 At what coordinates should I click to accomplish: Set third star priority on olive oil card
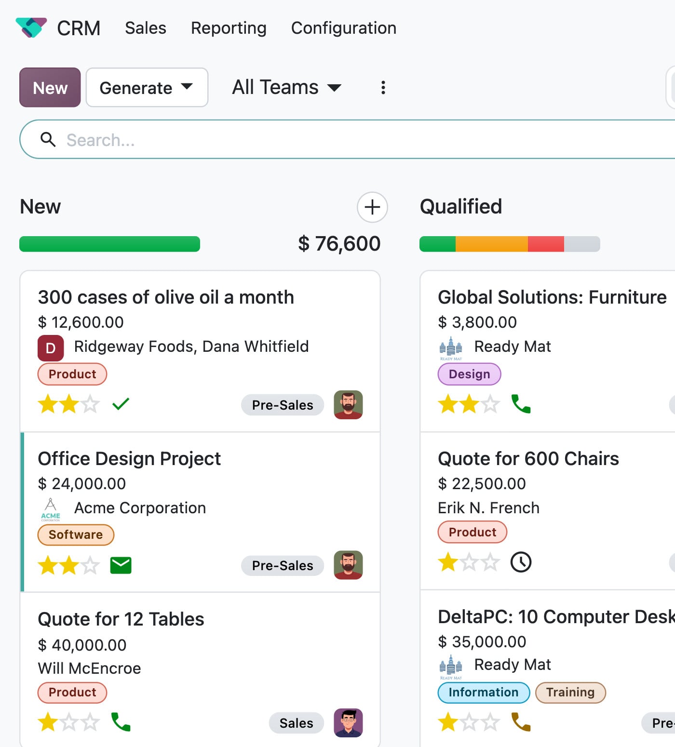click(x=90, y=404)
